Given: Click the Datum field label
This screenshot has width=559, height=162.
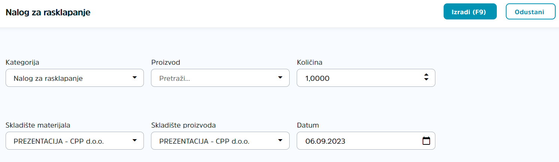Looking at the screenshot, I should [308, 125].
